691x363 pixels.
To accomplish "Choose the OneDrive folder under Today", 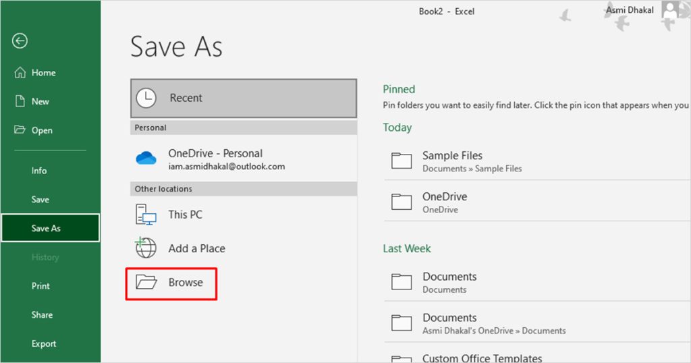I will [x=445, y=202].
